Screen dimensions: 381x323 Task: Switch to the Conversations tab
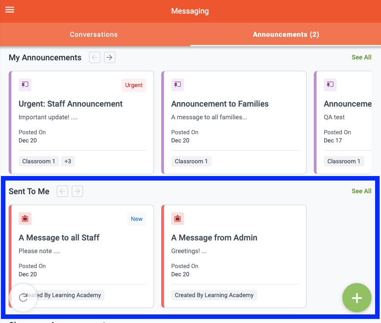(94, 34)
